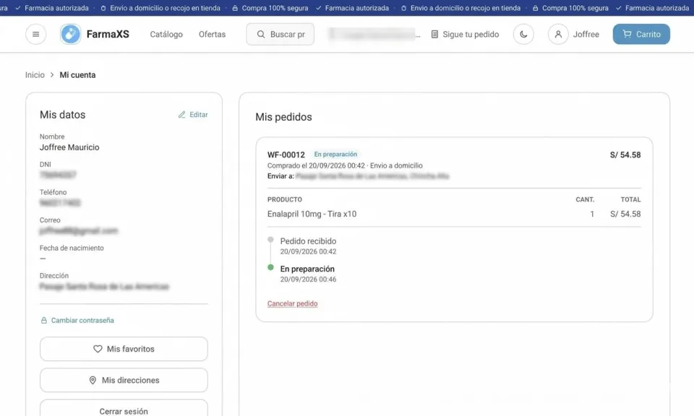Open the user profile avatar icon

coord(558,34)
